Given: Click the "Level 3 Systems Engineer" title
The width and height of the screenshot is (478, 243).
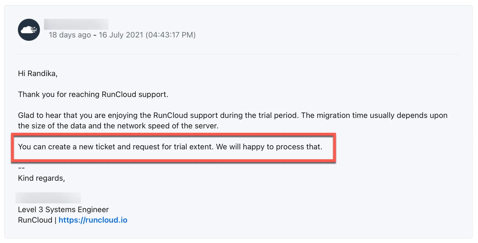Looking at the screenshot, I should (x=63, y=210).
